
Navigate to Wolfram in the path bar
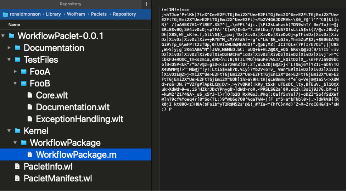pos(76,14)
